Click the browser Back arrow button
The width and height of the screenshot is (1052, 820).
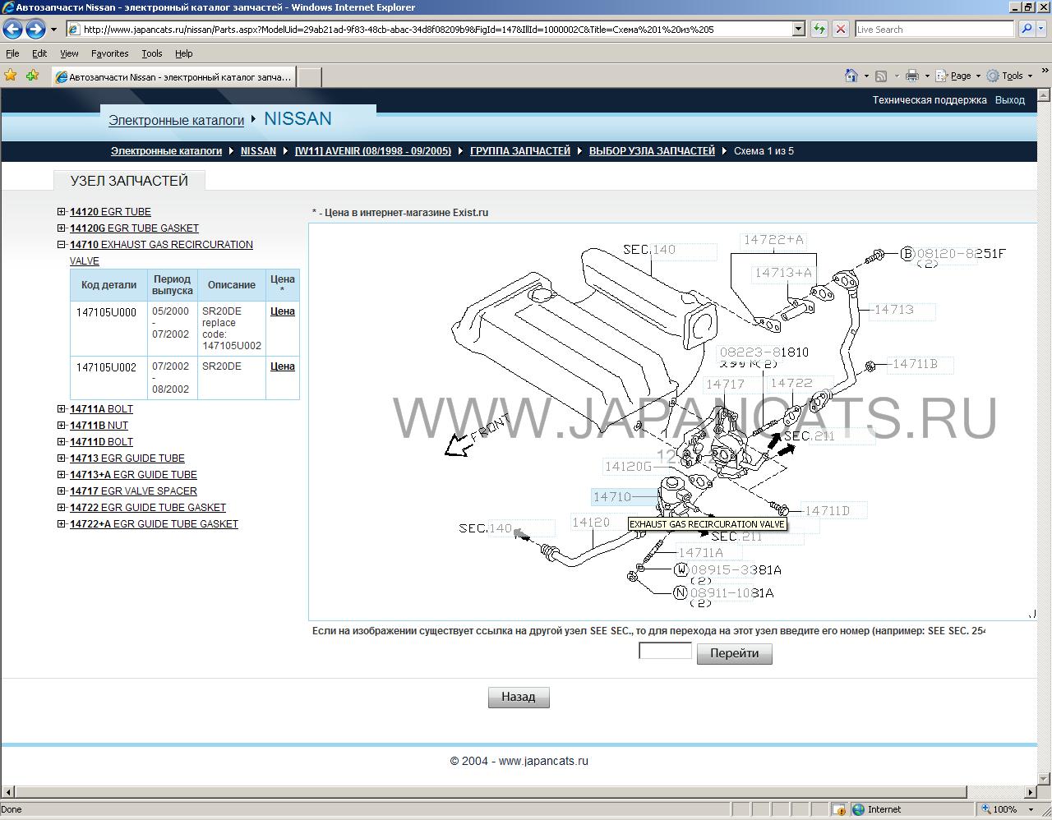(x=13, y=30)
